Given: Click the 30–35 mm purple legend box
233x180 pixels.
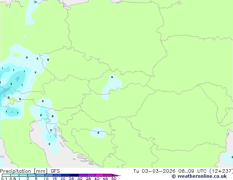Looking at the screenshot, I should point(83,175).
